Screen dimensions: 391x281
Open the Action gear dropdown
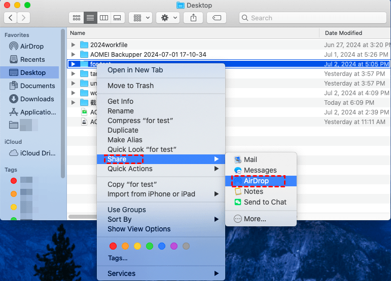pyautogui.click(x=168, y=18)
